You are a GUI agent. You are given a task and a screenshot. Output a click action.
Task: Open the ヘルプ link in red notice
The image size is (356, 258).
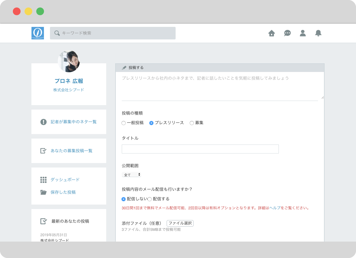(275, 208)
